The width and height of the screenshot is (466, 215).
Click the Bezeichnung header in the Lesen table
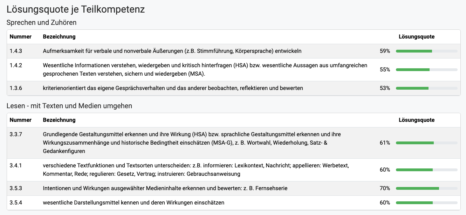[x=59, y=120]
